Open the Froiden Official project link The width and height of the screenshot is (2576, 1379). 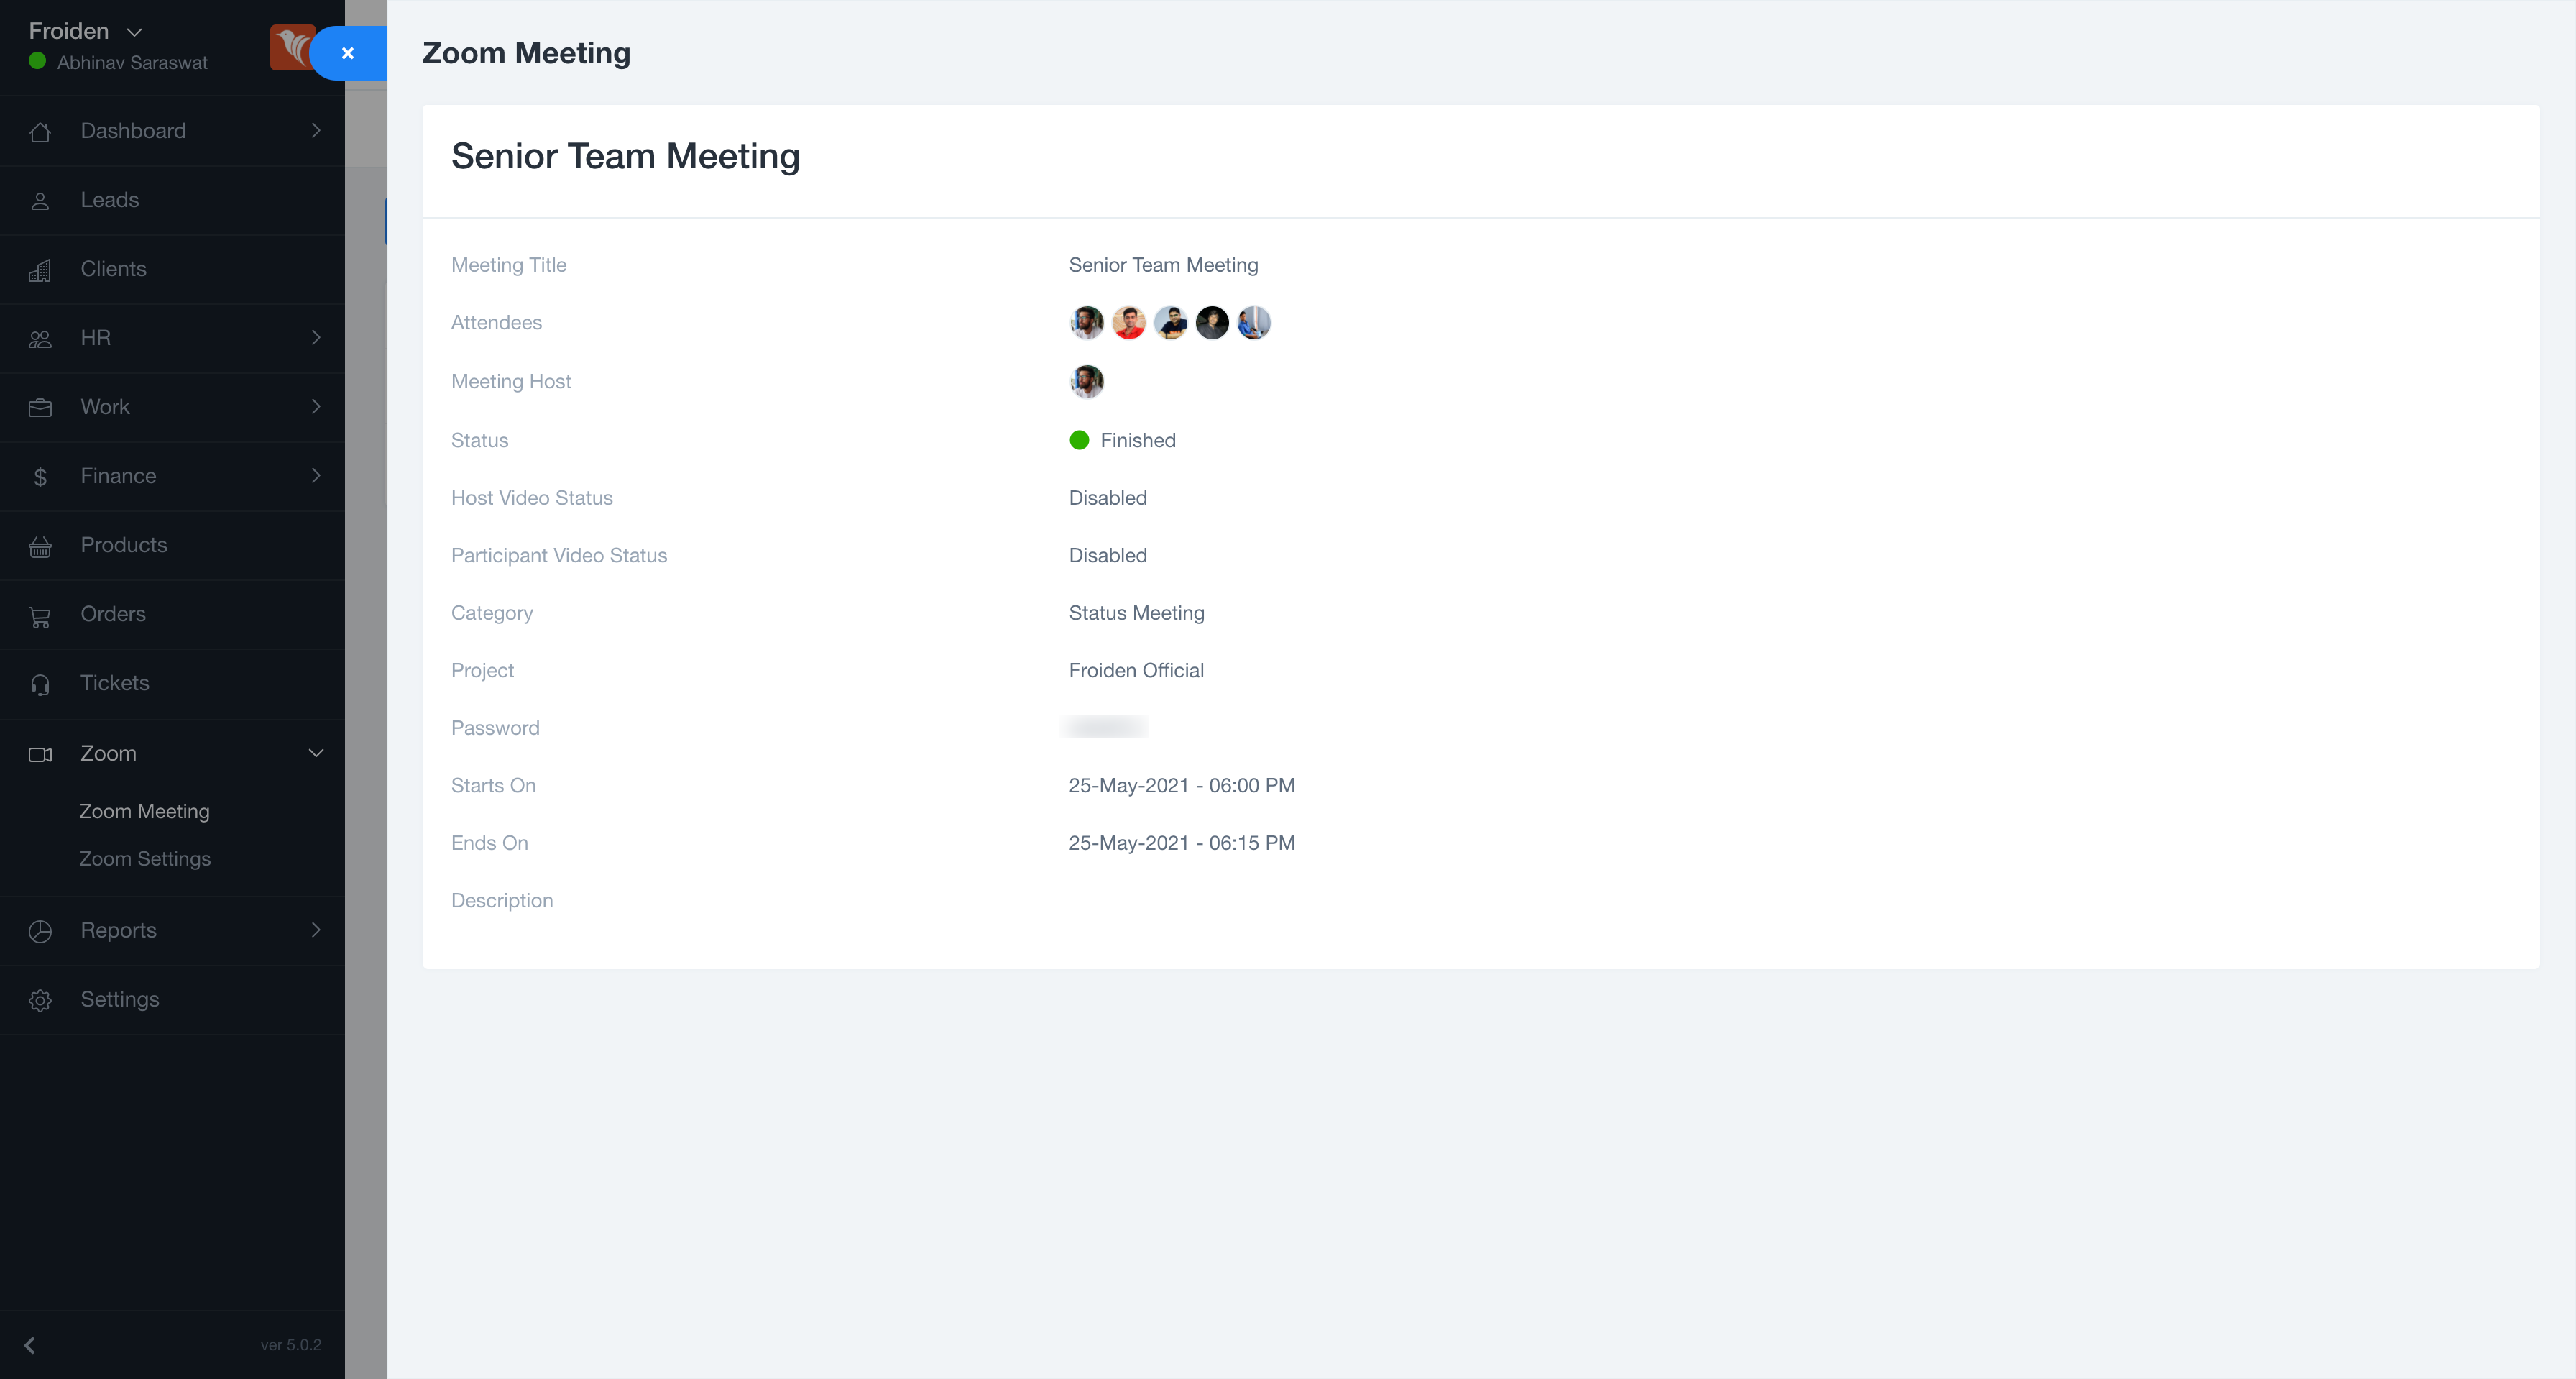tap(1136, 670)
